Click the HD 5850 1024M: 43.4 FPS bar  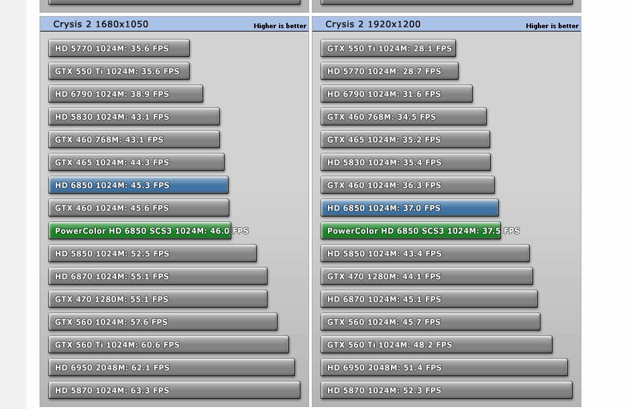click(x=425, y=253)
